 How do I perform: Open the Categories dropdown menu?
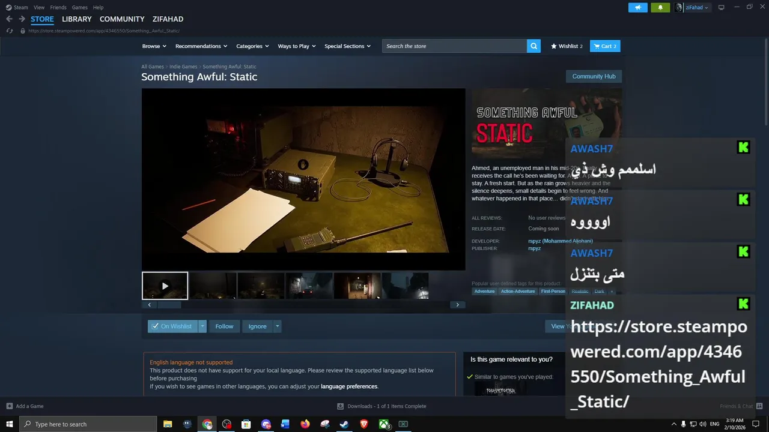pyautogui.click(x=252, y=46)
